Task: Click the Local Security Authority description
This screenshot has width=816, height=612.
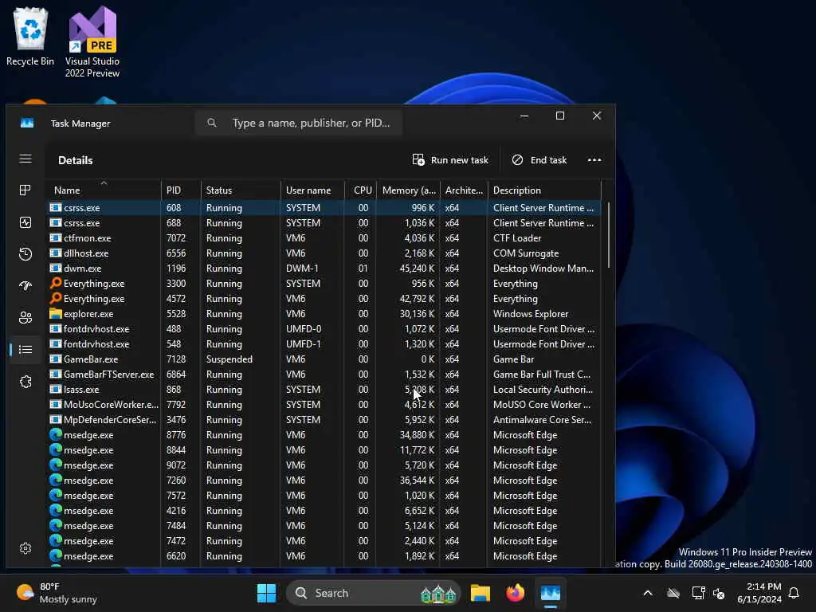Action: (543, 389)
